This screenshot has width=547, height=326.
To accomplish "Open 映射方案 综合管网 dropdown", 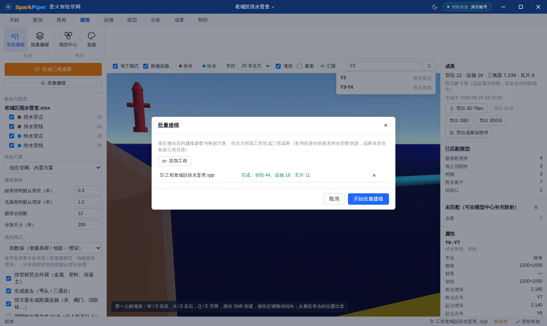I will point(53,168).
